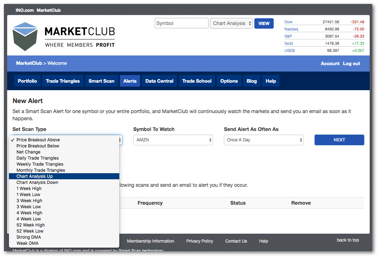
Task: Open the Help tab in navigation bar
Action: pos(271,81)
